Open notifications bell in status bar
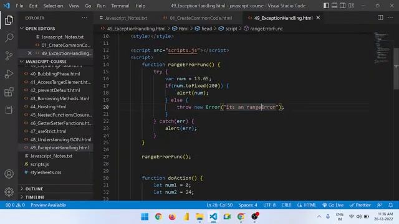 [x=391, y=205]
